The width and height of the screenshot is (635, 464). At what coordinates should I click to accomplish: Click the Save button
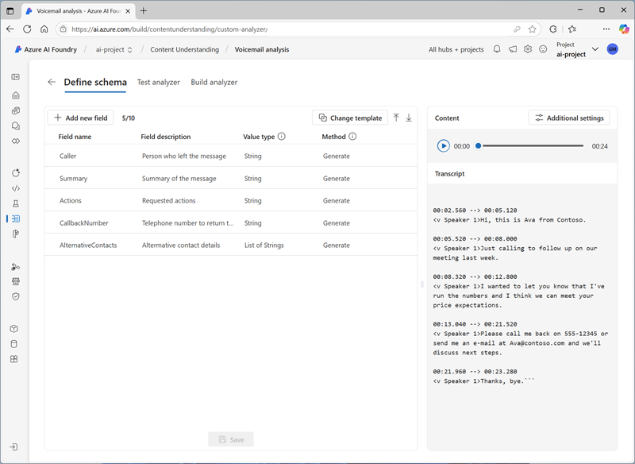(x=231, y=439)
